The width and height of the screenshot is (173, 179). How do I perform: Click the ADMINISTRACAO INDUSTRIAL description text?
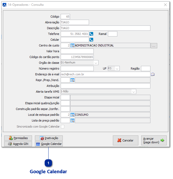coord(94,46)
